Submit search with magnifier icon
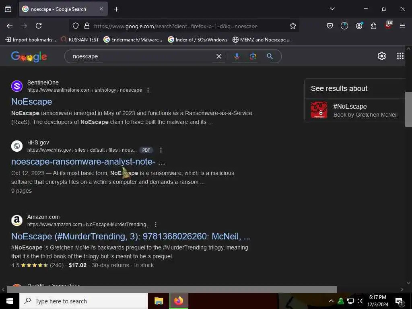Viewport: 412px width, 309px height. tap(270, 56)
